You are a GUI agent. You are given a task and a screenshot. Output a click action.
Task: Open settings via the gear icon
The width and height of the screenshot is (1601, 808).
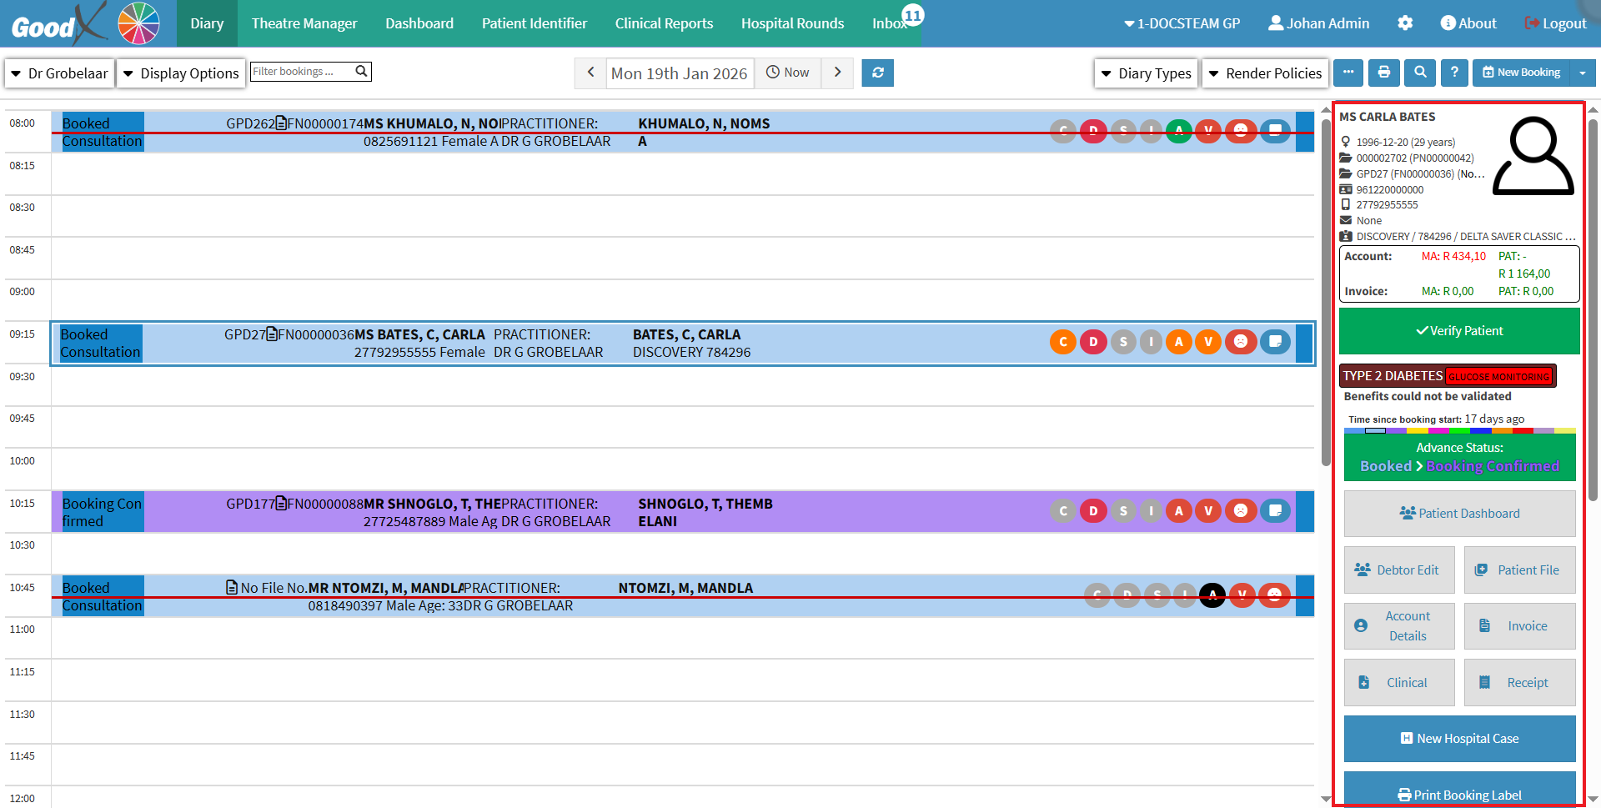tap(1405, 23)
